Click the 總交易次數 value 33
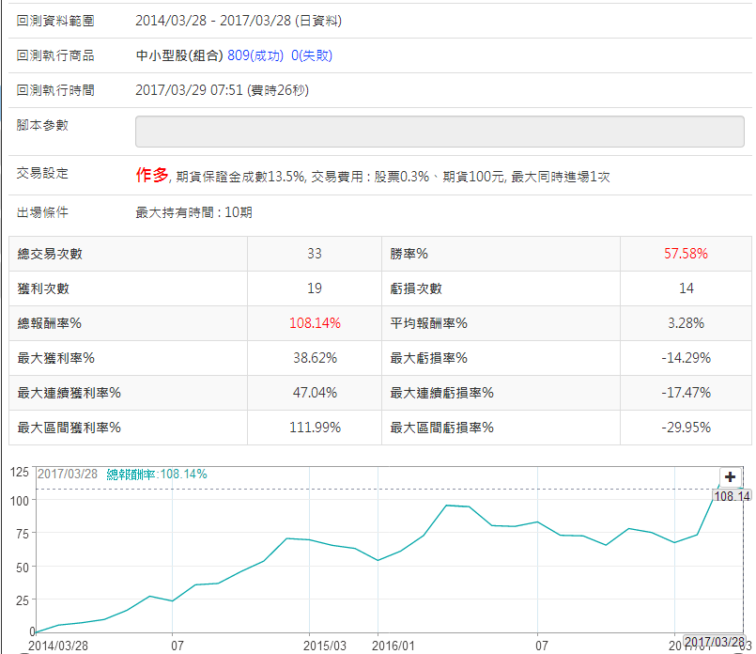This screenshot has width=756, height=654. 315,254
